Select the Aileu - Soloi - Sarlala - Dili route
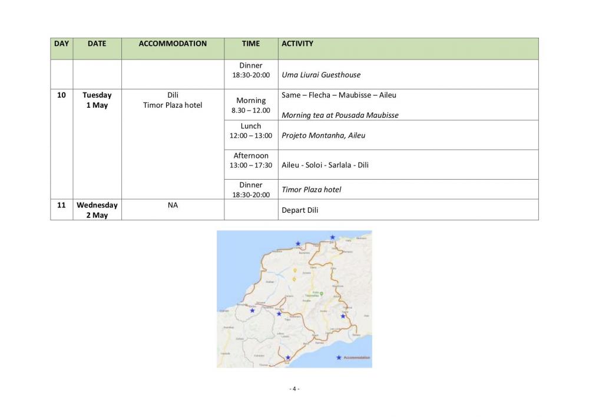This screenshot has width=589, height=417. [325, 165]
